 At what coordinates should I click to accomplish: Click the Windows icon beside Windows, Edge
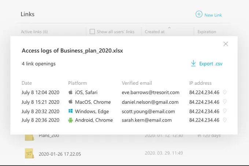pyautogui.click(x=71, y=111)
